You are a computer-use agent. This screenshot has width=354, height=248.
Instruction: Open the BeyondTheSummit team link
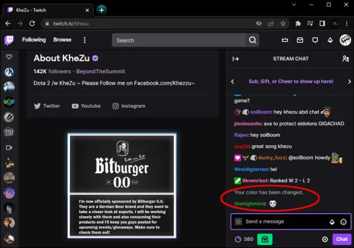(x=101, y=71)
